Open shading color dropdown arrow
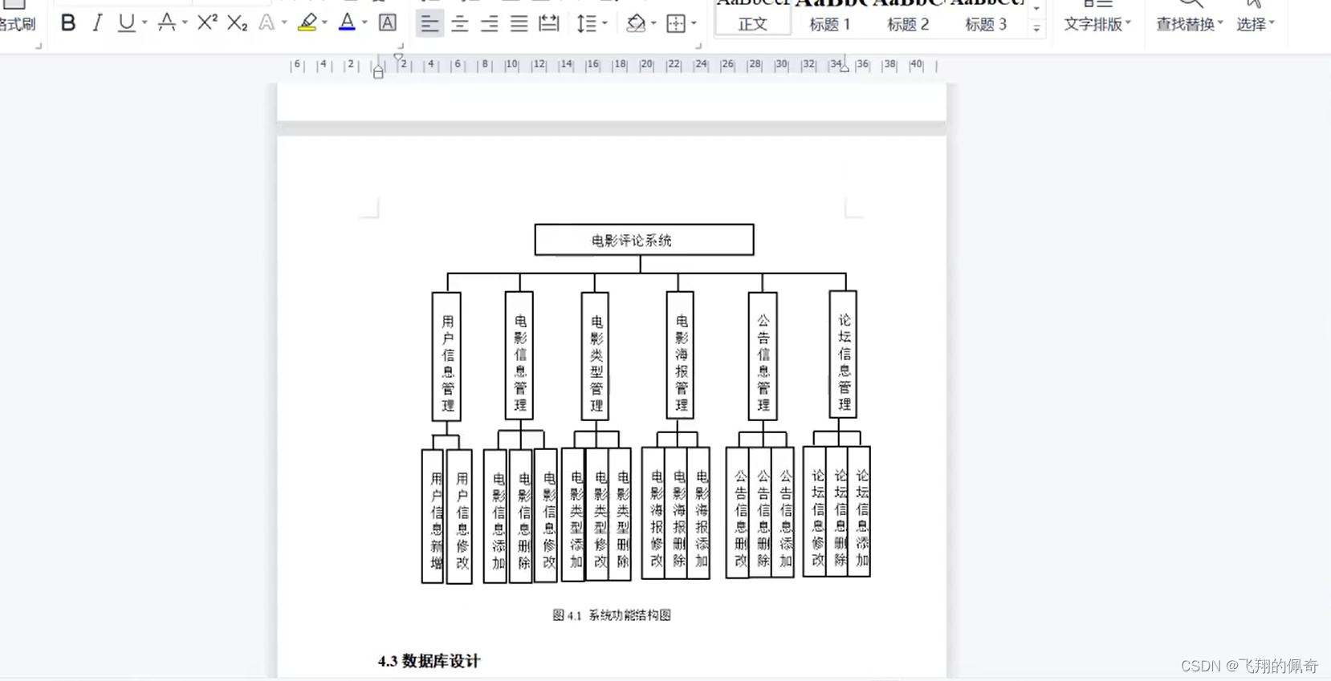The height and width of the screenshot is (681, 1331). 653,24
